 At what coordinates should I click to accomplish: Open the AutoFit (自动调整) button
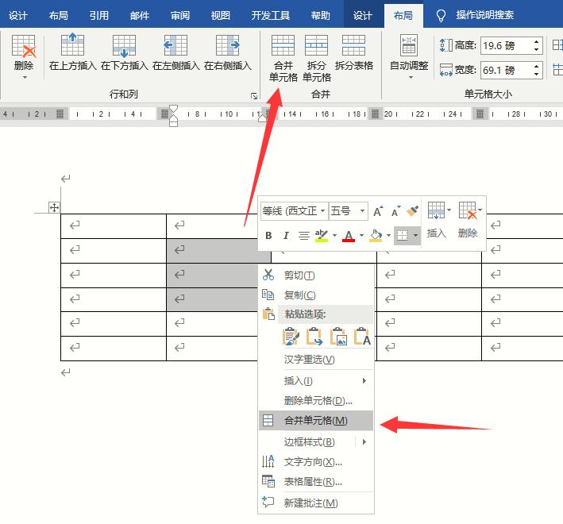point(409,56)
